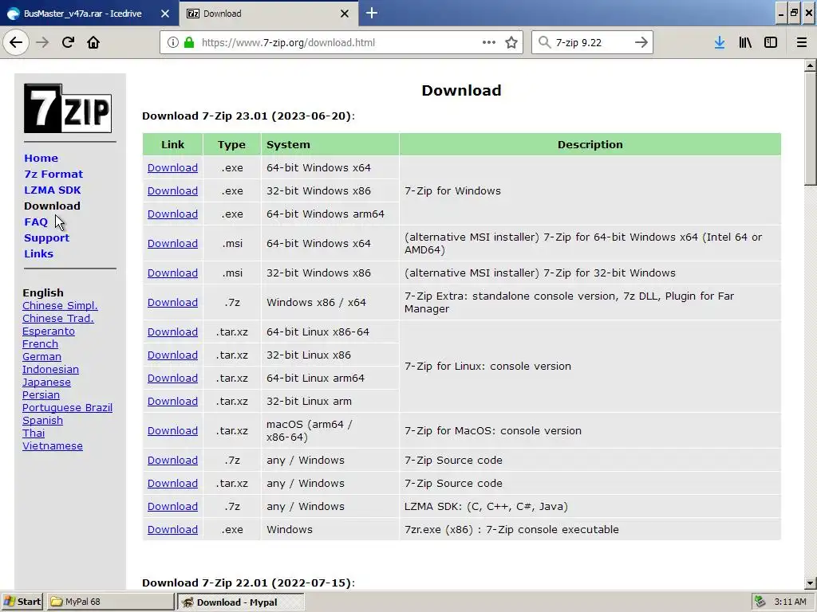Open the downloads panel arrow
Image resolution: width=817 pixels, height=612 pixels.
pyautogui.click(x=720, y=43)
